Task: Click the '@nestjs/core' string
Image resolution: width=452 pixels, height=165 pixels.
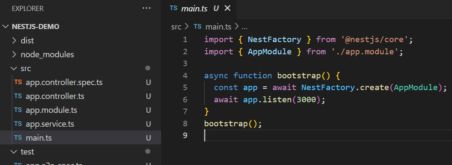Action: tap(375, 40)
